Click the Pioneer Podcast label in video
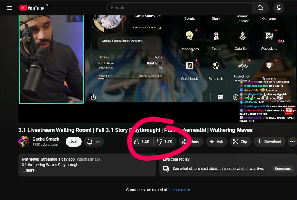Viewport: 297px width, 200px height. [242, 18]
